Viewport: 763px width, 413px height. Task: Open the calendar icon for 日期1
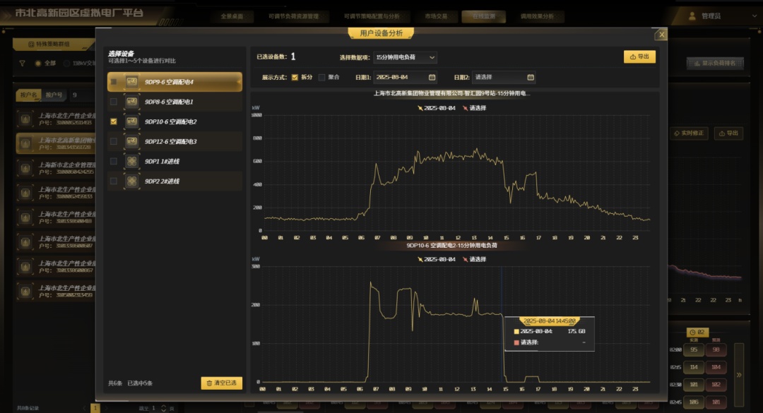pos(432,78)
